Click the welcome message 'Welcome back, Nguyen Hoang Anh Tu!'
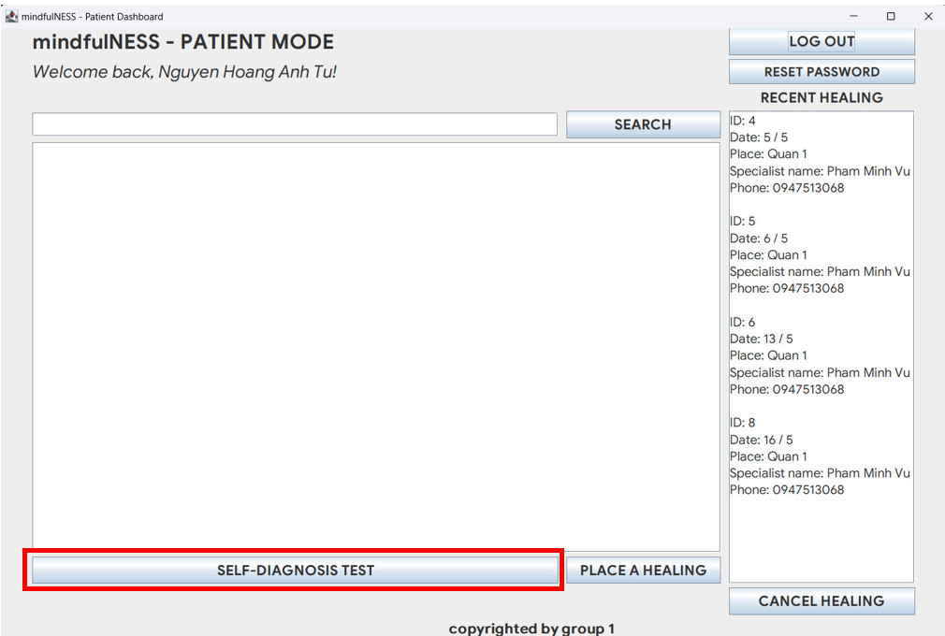The height and width of the screenshot is (636, 945). pos(184,72)
